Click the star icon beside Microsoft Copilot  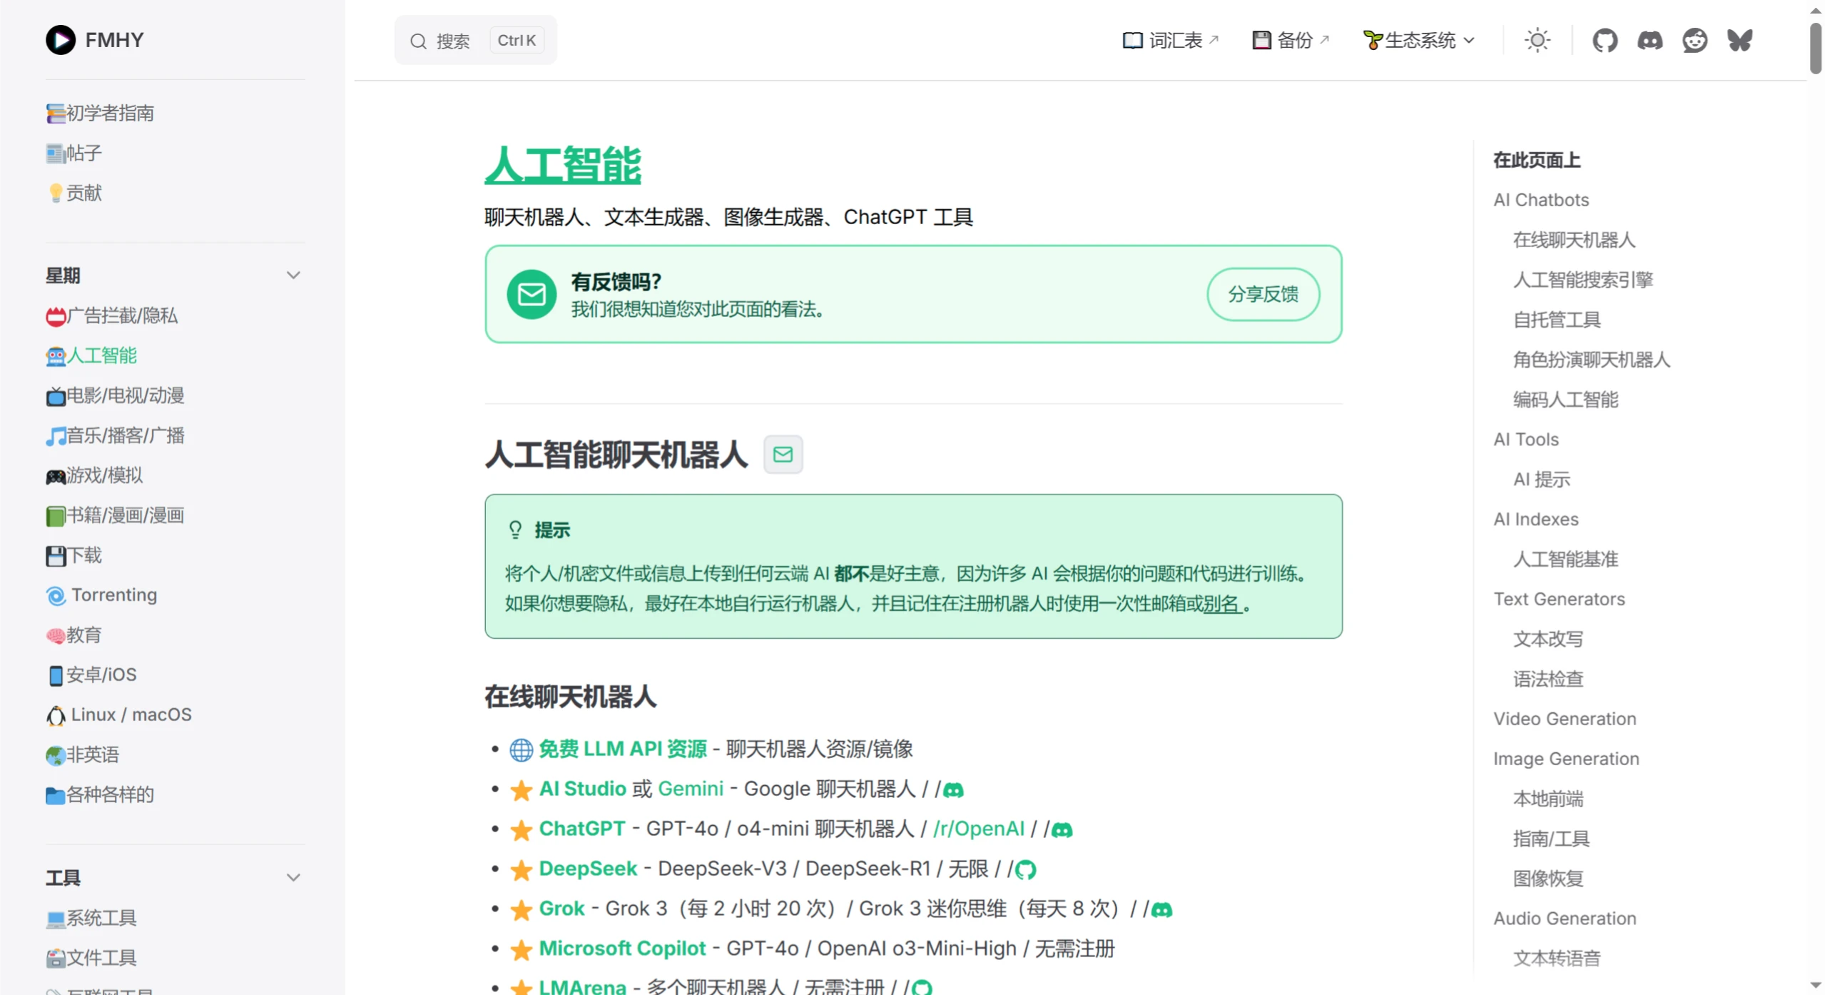click(522, 950)
